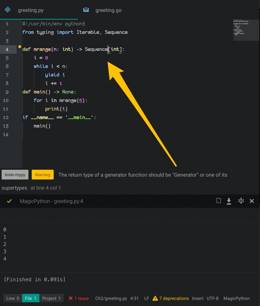Click the save output icon in build panel
260x306 pixels.
pyautogui.click(x=229, y=201)
